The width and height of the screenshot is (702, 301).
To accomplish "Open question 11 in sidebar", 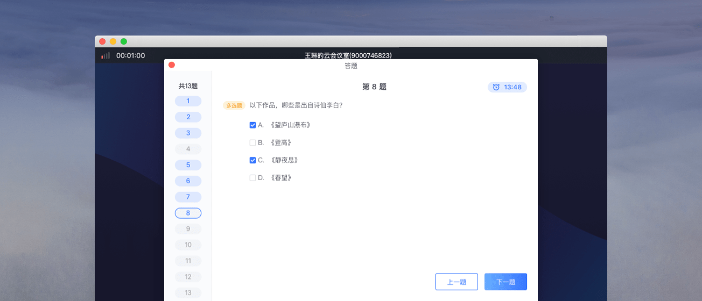I will (188, 261).
